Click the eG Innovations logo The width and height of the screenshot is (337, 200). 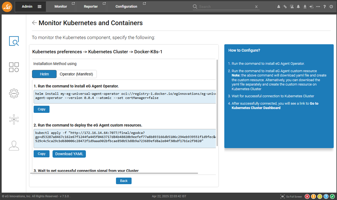pos(7,7)
